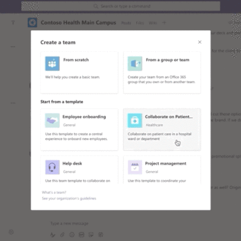Close the Create a team dialog

[x=199, y=42]
